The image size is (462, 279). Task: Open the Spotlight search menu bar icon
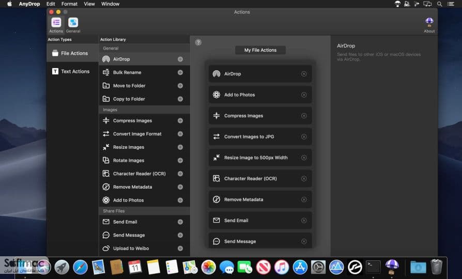pyautogui.click(x=439, y=4)
